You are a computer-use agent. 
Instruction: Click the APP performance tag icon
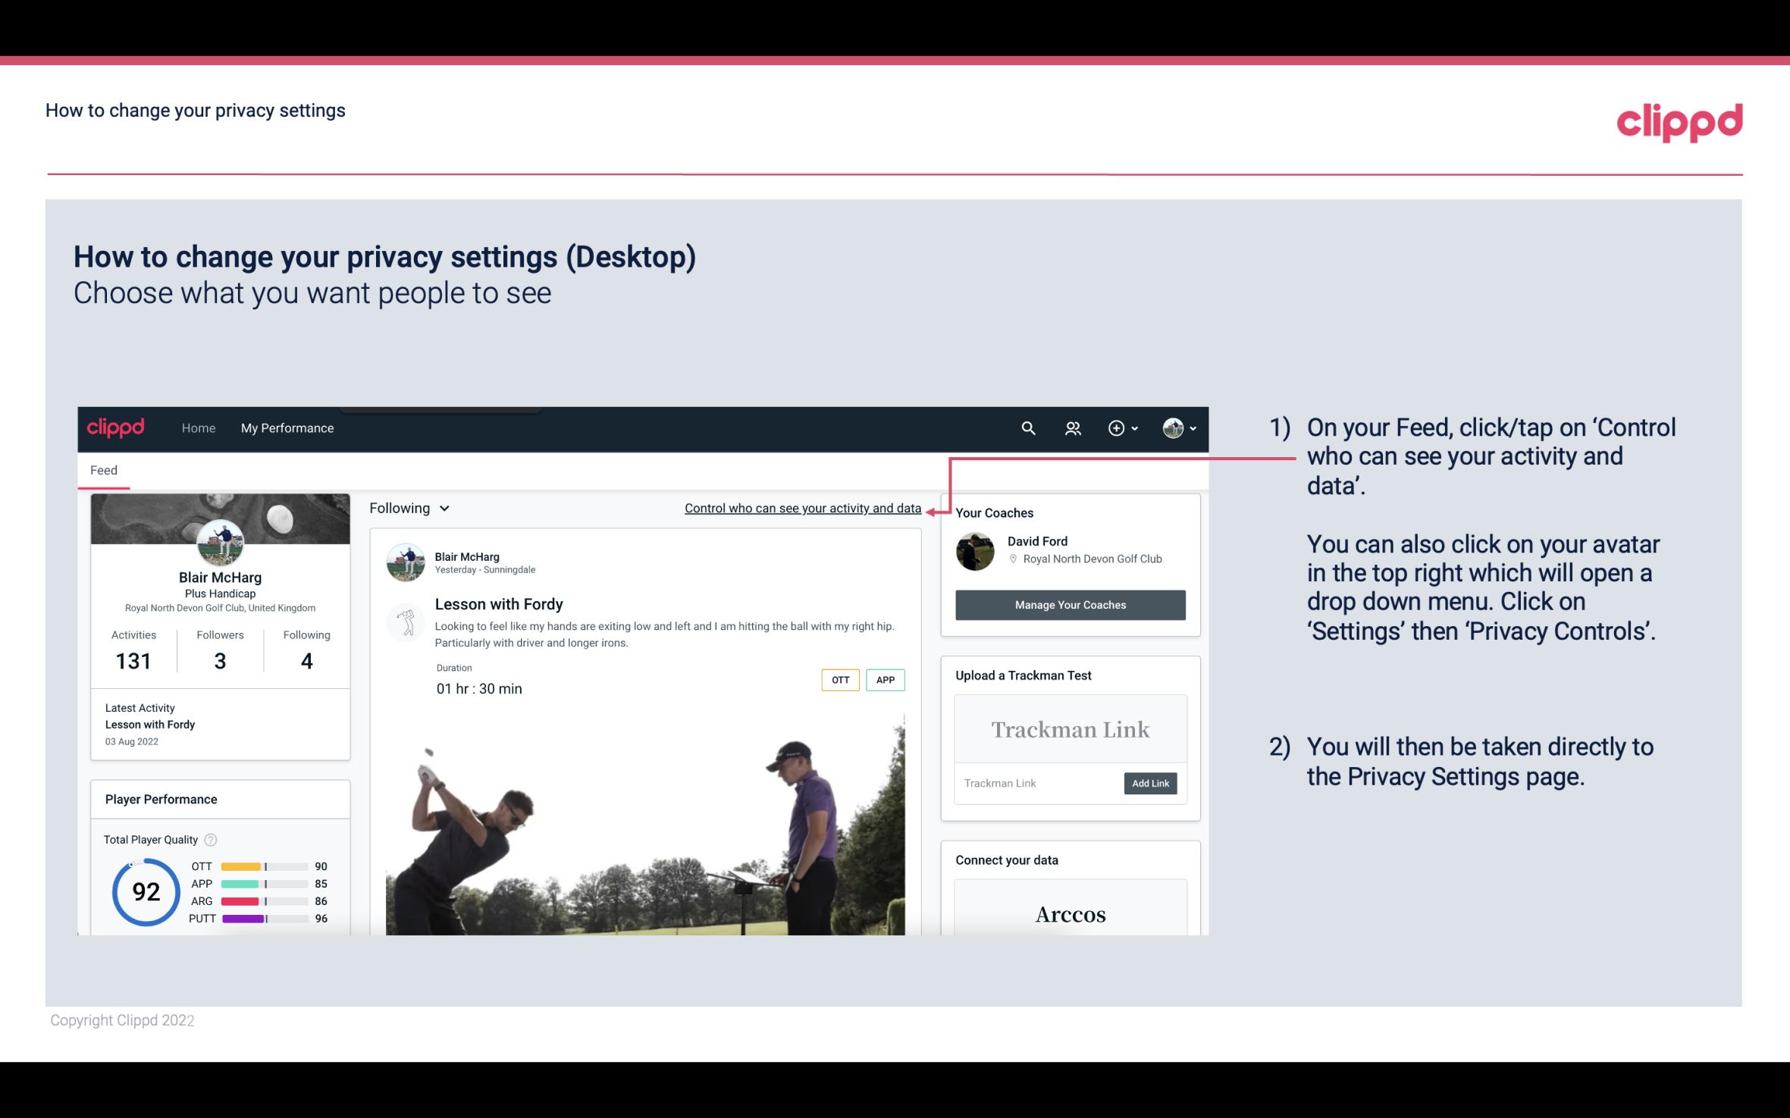coord(886,680)
